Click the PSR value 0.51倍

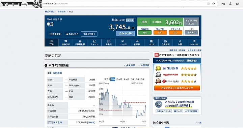click(92, 91)
